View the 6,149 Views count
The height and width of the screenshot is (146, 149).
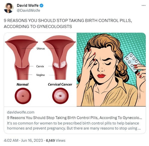[x=56, y=140]
